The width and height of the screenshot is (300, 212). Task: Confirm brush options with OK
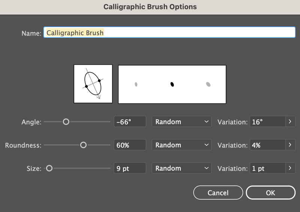(x=270, y=193)
